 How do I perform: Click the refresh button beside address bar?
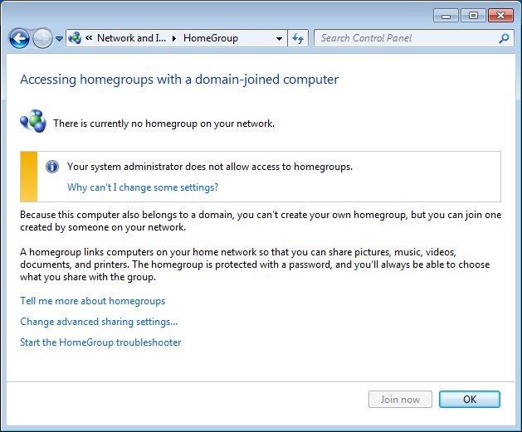tap(299, 38)
